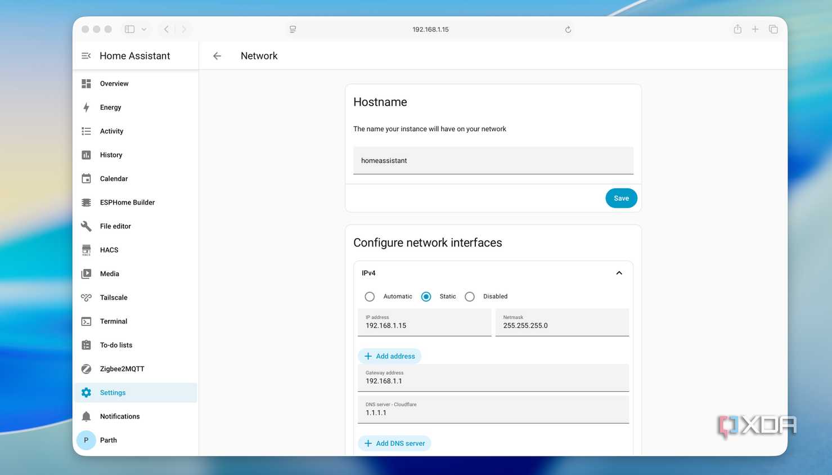Collapse the IPv4 section chevron
Image resolution: width=832 pixels, height=475 pixels.
pos(619,273)
